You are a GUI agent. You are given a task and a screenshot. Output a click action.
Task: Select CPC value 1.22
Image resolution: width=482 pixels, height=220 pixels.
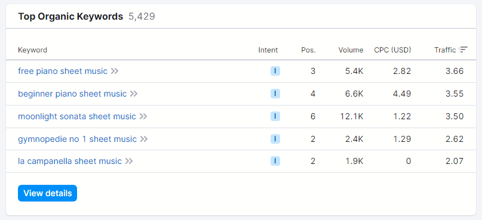[x=403, y=116]
